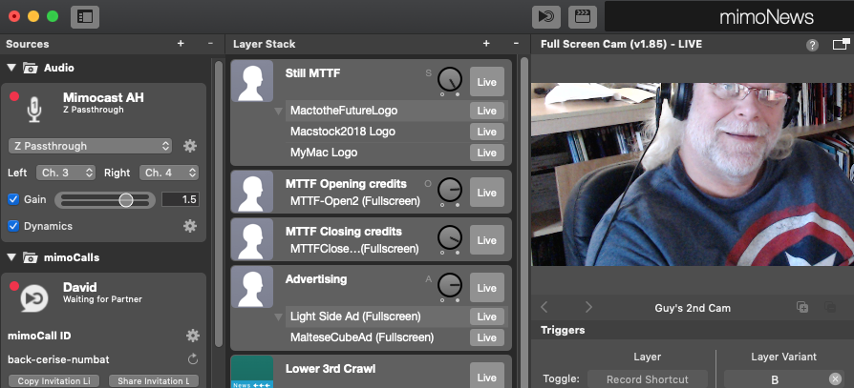The image size is (854, 388).
Task: Pop out the layer settings window
Action: click(841, 44)
